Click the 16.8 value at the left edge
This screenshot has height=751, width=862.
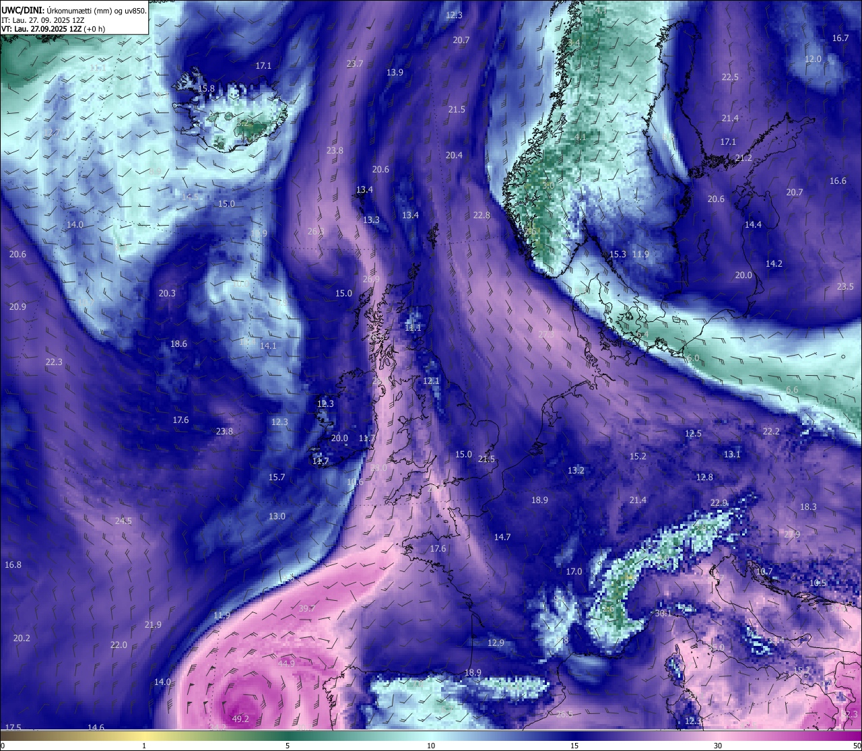[13, 565]
